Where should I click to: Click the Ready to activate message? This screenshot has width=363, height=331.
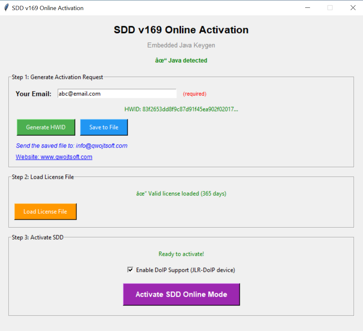pyautogui.click(x=181, y=254)
